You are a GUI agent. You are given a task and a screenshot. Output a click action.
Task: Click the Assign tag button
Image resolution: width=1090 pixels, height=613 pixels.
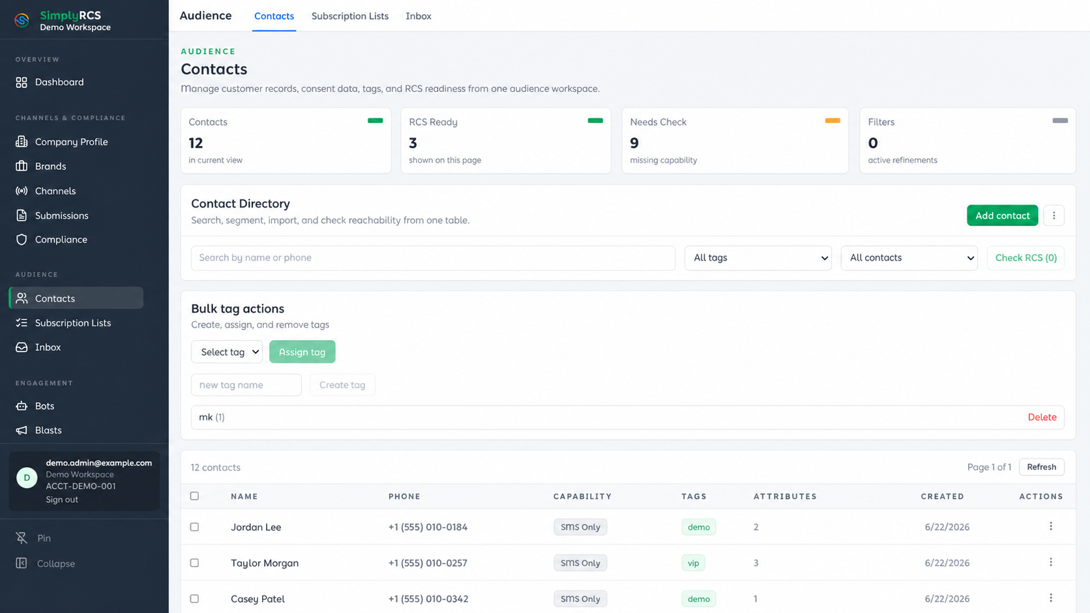(x=302, y=352)
